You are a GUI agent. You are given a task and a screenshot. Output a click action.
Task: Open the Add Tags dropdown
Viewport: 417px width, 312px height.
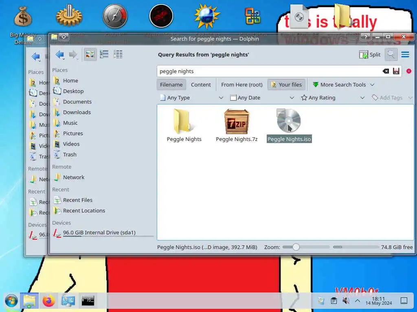[x=392, y=97]
